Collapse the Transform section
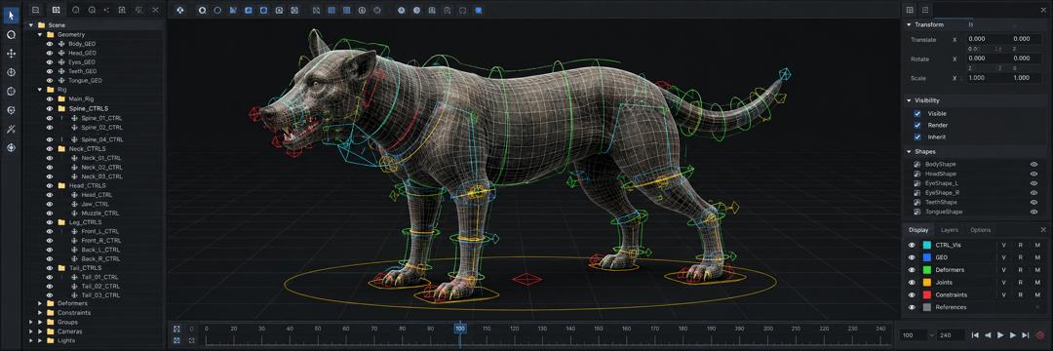The height and width of the screenshot is (351, 1053). 910,24
